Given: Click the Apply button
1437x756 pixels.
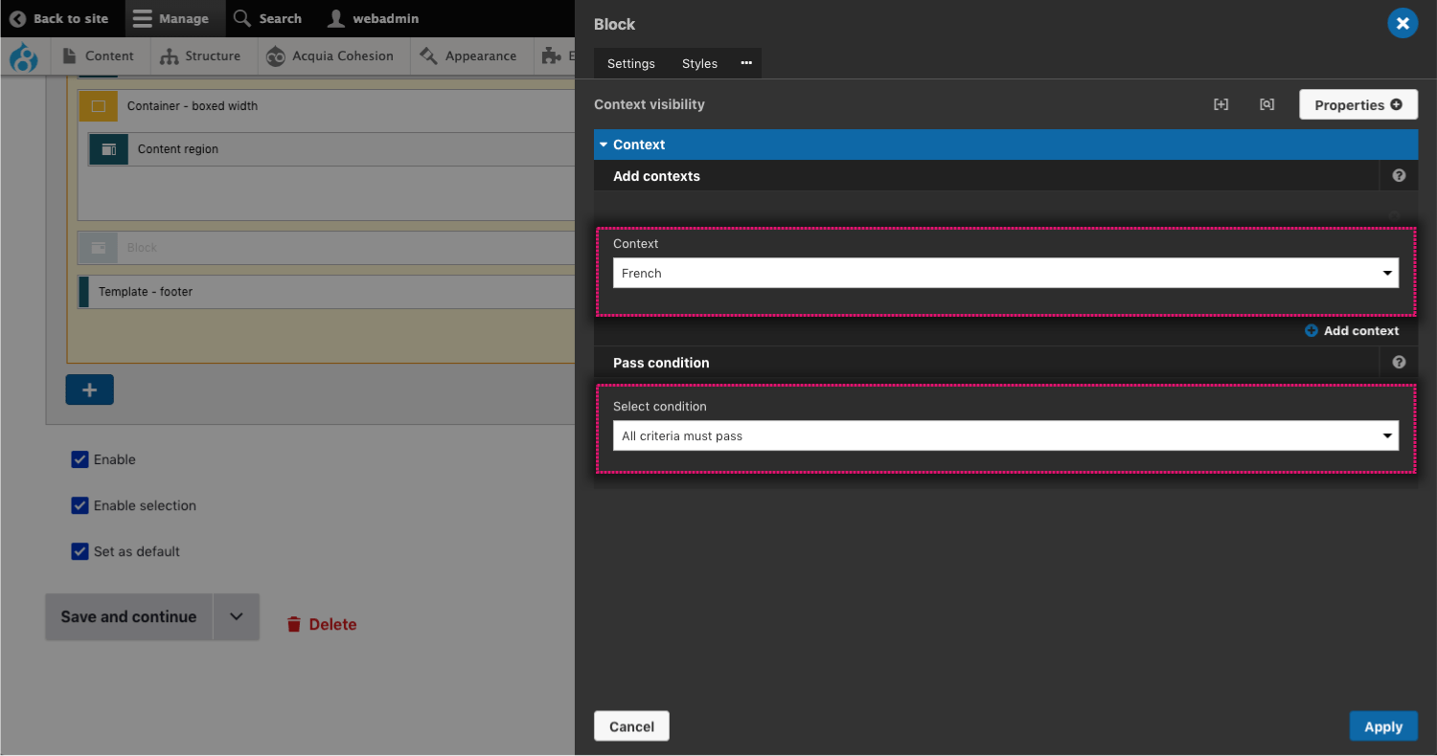Looking at the screenshot, I should 1382,726.
